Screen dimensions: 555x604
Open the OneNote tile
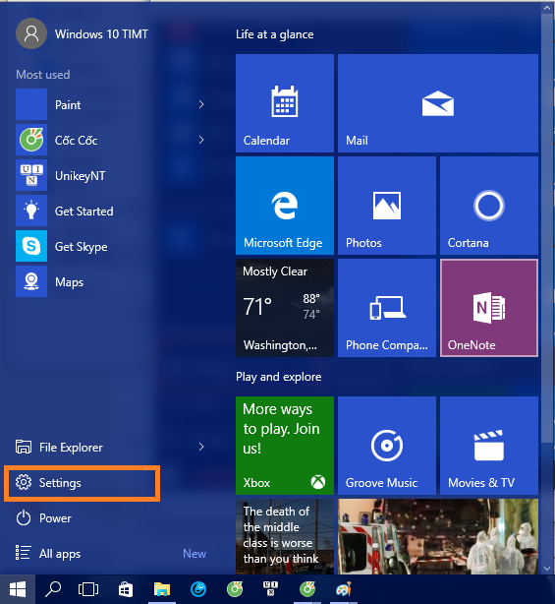click(489, 308)
